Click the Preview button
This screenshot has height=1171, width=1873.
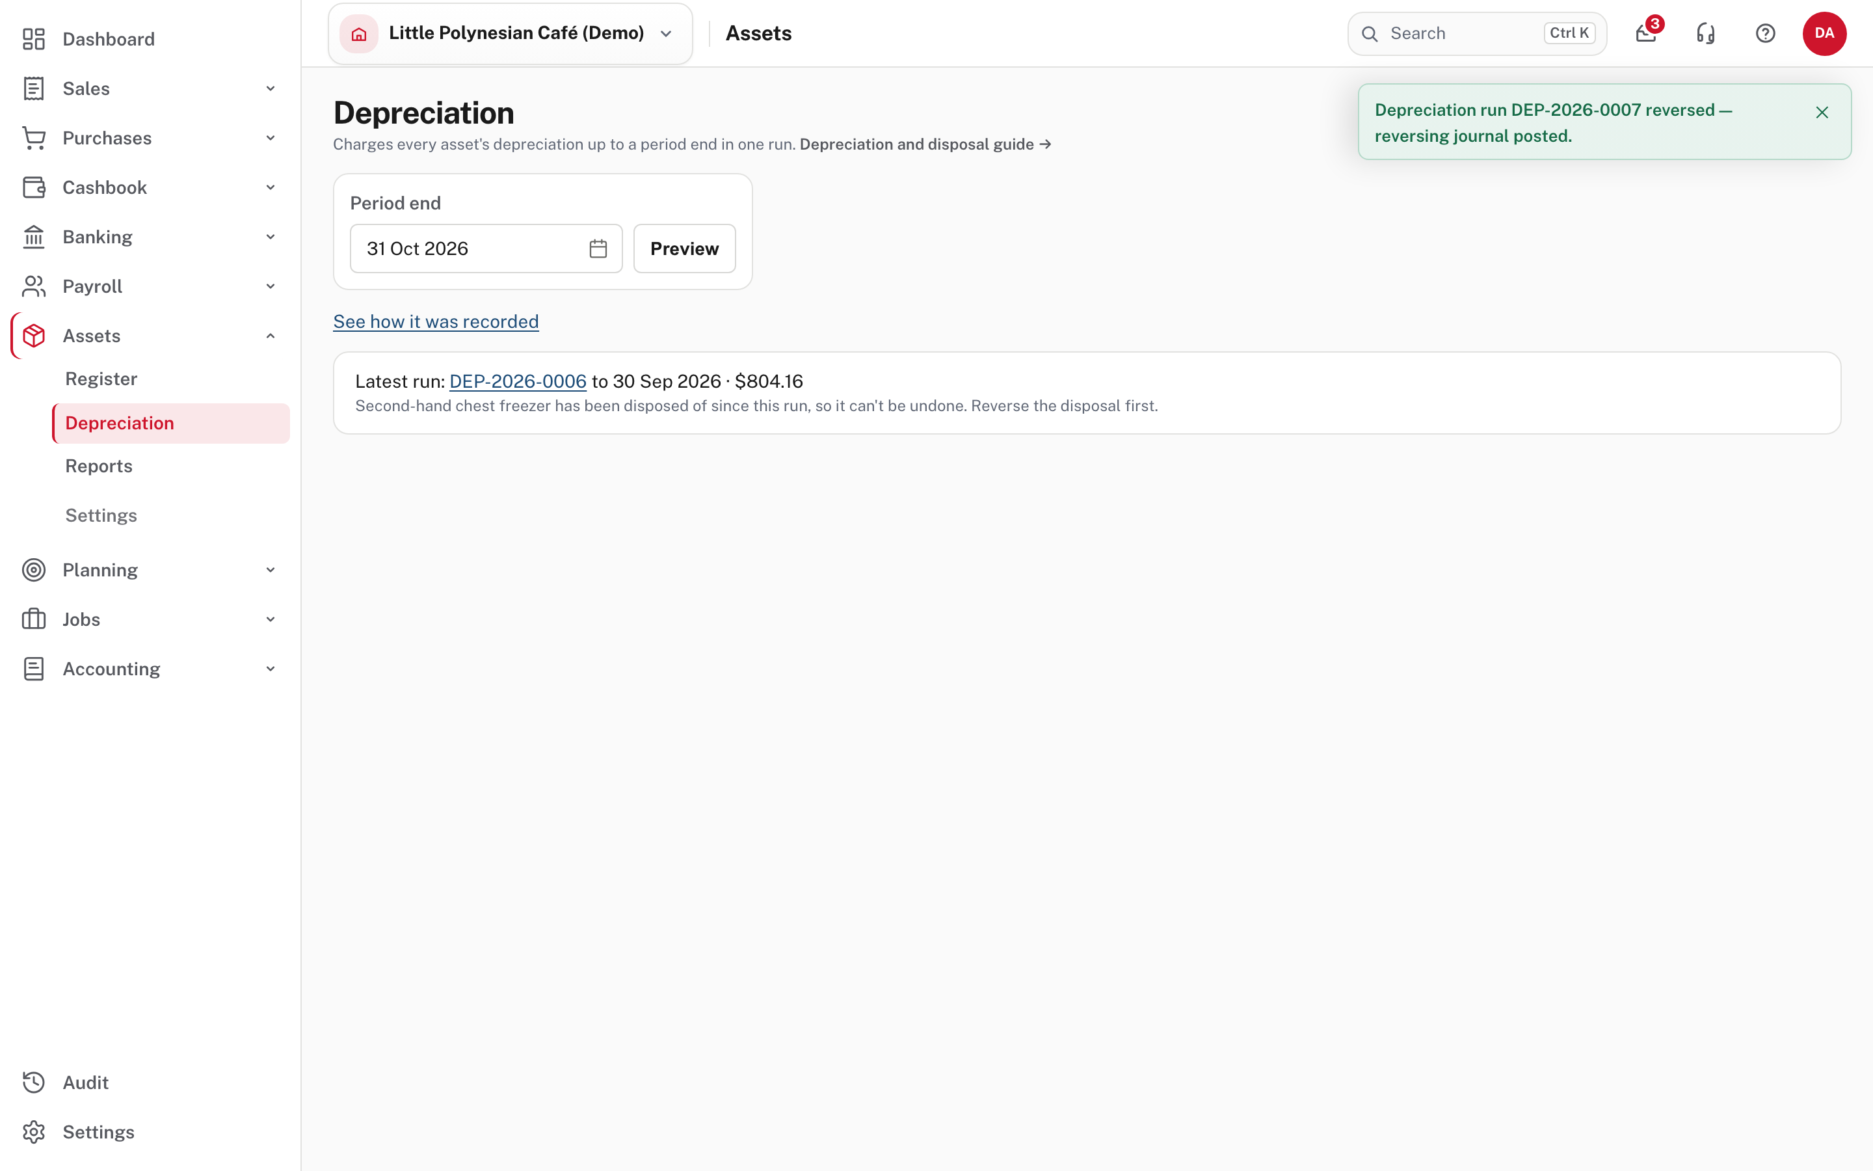tap(684, 249)
